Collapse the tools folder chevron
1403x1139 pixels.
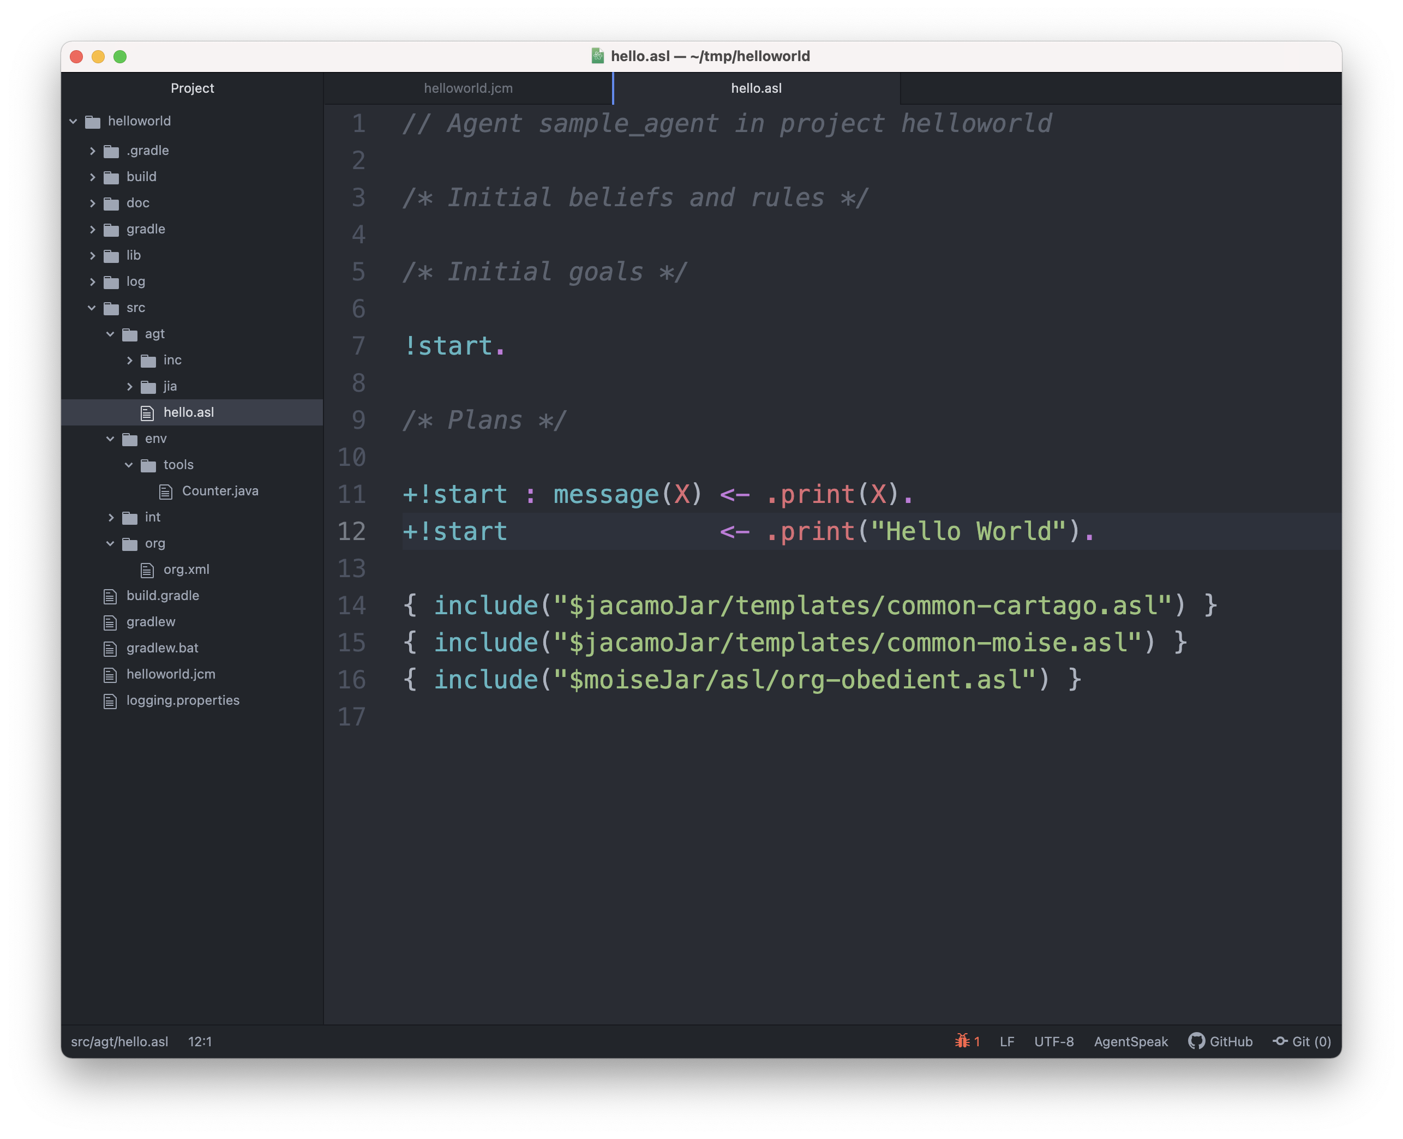[x=129, y=465]
